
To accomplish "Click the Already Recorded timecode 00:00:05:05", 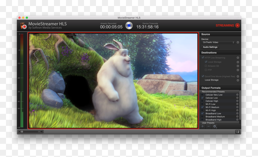I will [x=111, y=27].
